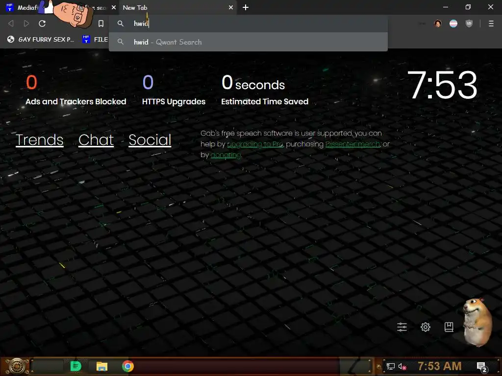Open a new tab with plus button
Viewport: 502px width, 376px height.
coord(246,7)
